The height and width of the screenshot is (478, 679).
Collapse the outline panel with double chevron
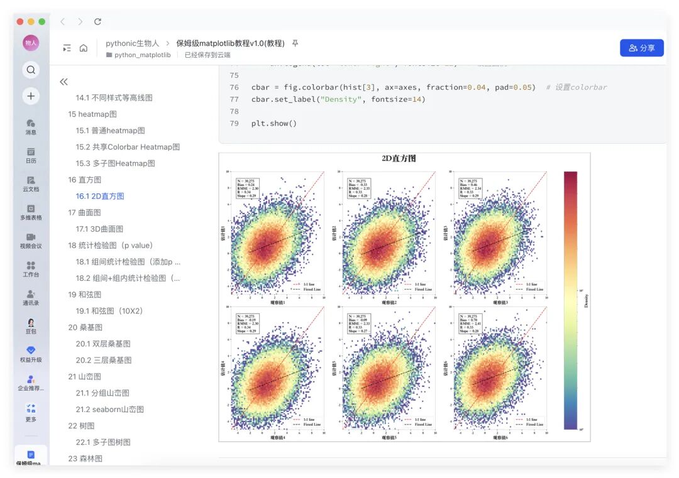63,82
